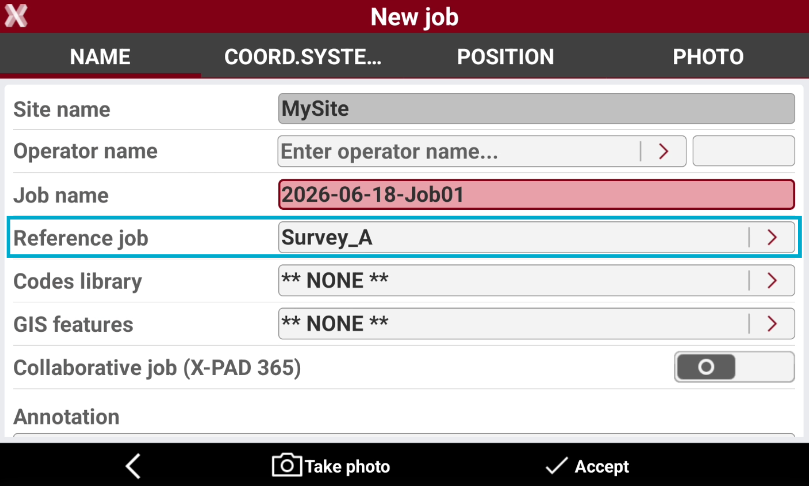This screenshot has height=486, width=809.
Task: Expand Codes library selector chevron
Action: point(772,281)
